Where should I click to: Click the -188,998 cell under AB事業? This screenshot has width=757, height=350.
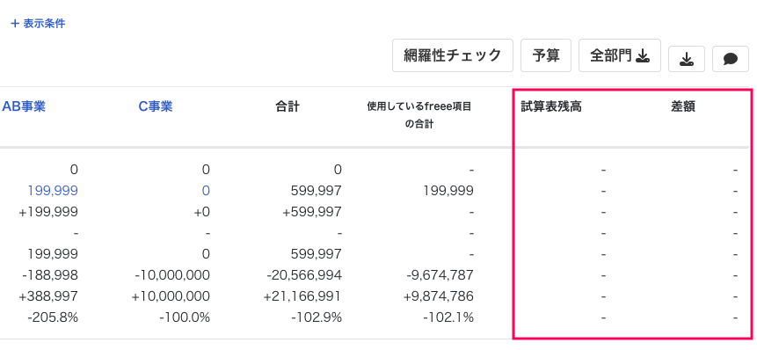point(50,275)
